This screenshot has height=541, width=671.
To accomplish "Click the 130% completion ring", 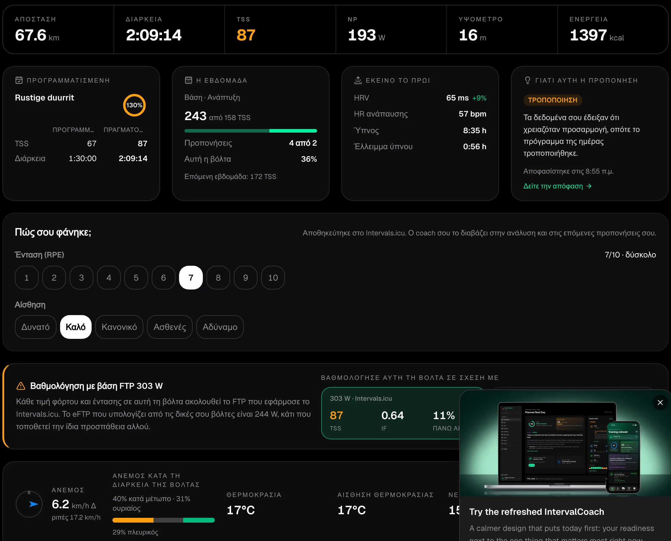I will coord(134,105).
